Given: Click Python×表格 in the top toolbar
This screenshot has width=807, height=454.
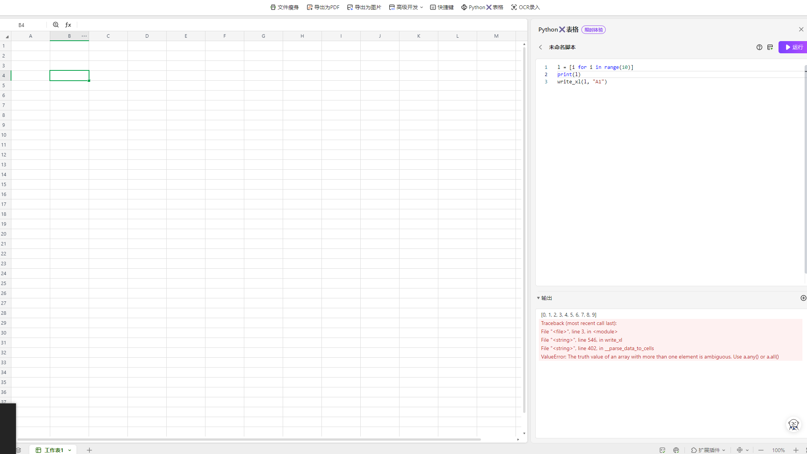Looking at the screenshot, I should point(482,7).
